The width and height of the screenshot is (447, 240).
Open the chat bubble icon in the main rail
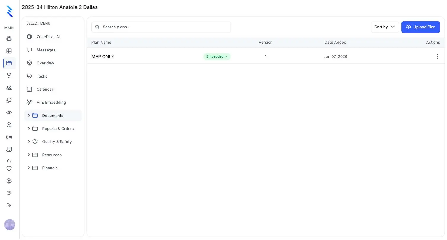9,100
